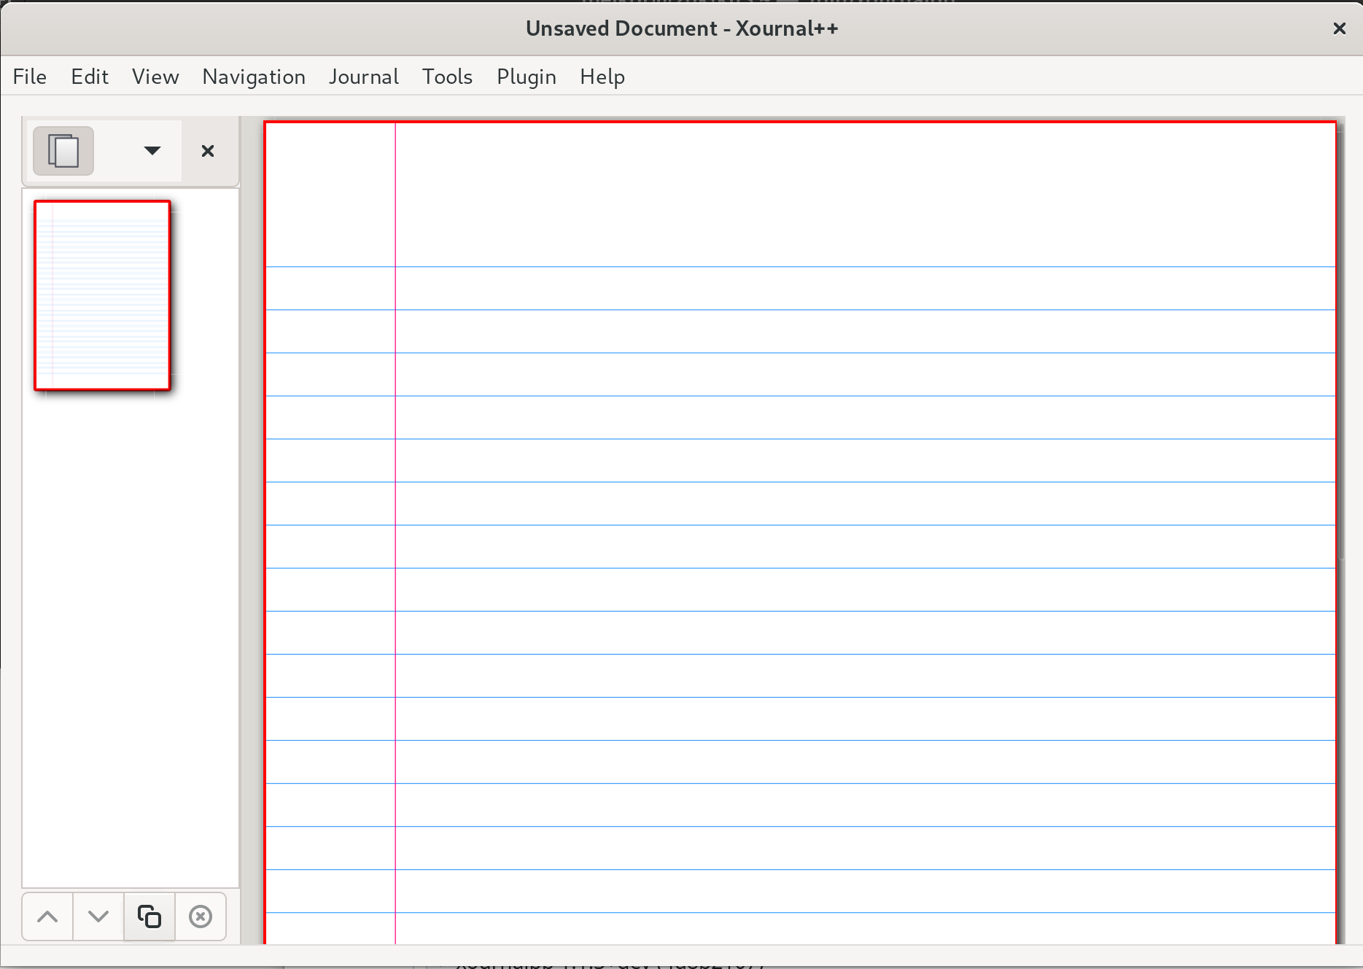Expand the sidebar view dropdown arrow
Screen dimensions: 1363x969
[152, 151]
